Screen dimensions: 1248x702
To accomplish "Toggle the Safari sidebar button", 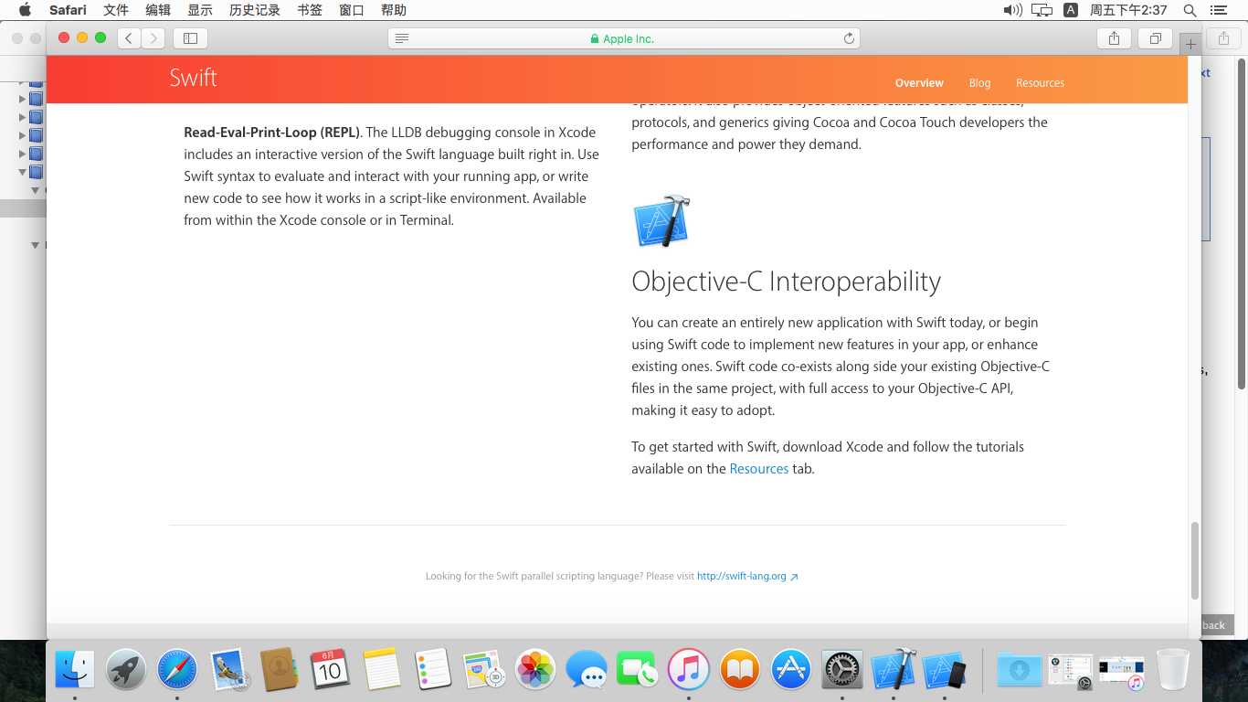I will click(x=190, y=38).
